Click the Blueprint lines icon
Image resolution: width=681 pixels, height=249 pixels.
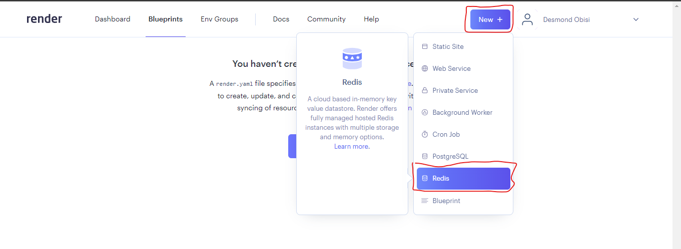pos(425,201)
